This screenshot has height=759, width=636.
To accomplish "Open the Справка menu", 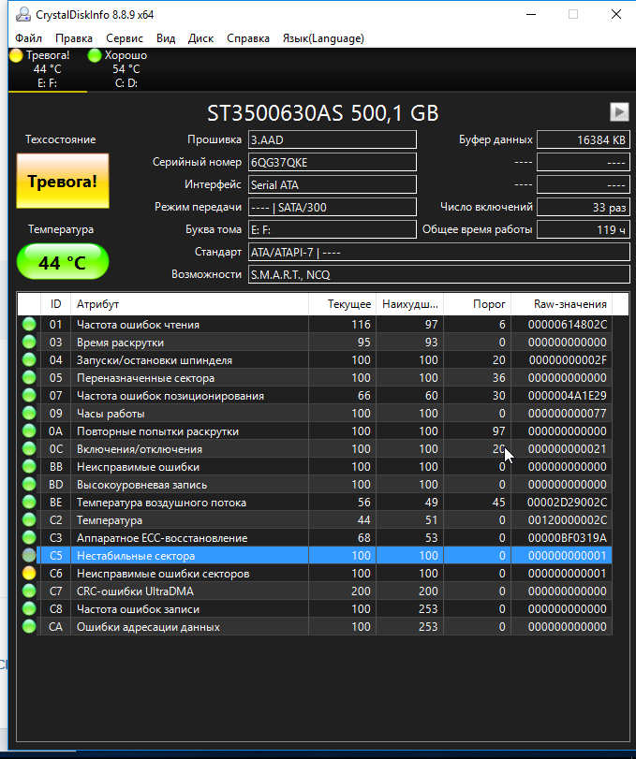I will [x=248, y=38].
